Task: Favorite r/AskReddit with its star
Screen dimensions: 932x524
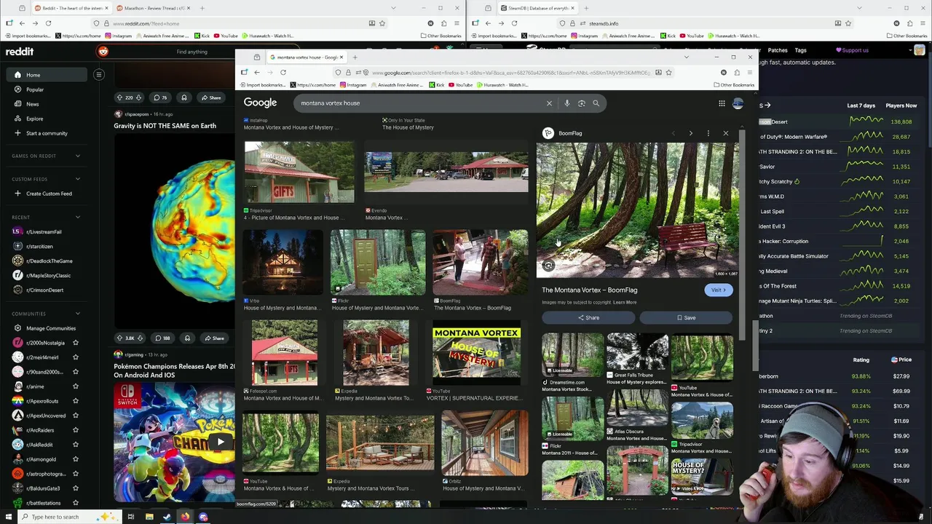Action: pyautogui.click(x=75, y=445)
